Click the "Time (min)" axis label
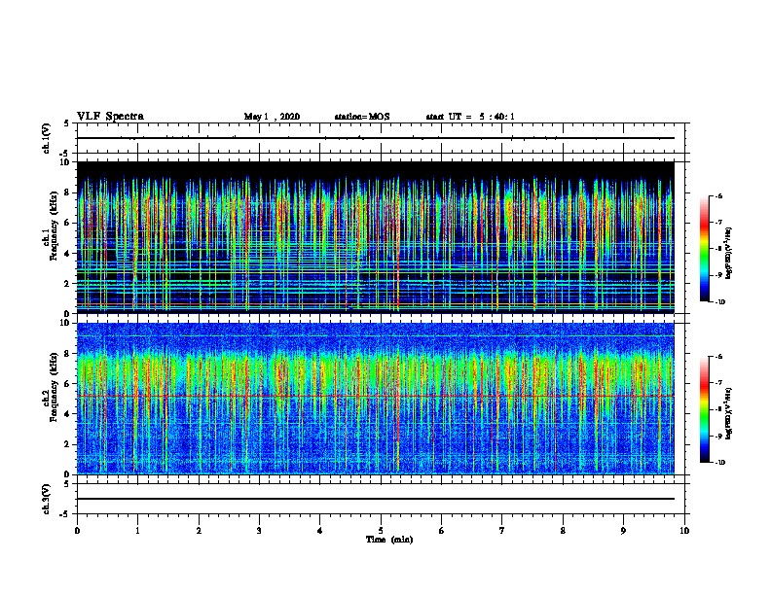The image size is (771, 595). click(389, 540)
